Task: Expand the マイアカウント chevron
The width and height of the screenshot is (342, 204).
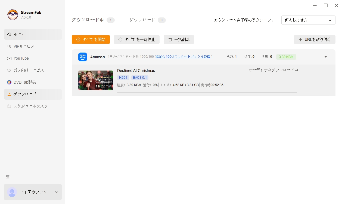Action: [x=56, y=192]
